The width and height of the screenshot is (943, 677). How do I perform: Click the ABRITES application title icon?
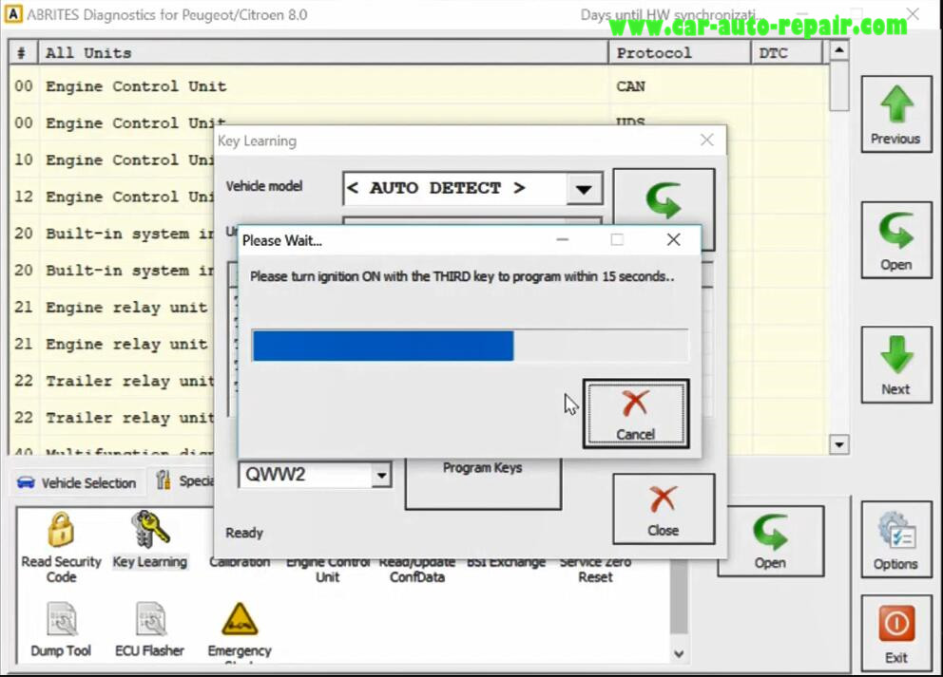coord(12,14)
